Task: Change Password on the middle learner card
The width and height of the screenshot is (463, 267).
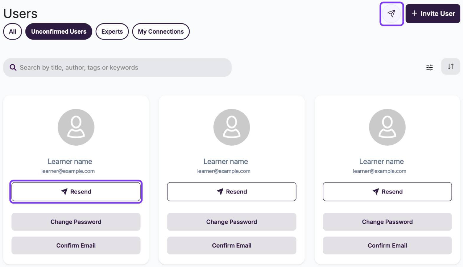Action: (x=232, y=222)
